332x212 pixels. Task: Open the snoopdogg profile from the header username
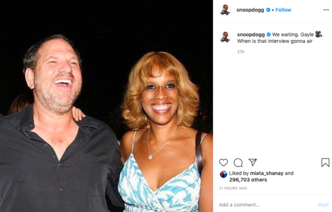pos(250,10)
